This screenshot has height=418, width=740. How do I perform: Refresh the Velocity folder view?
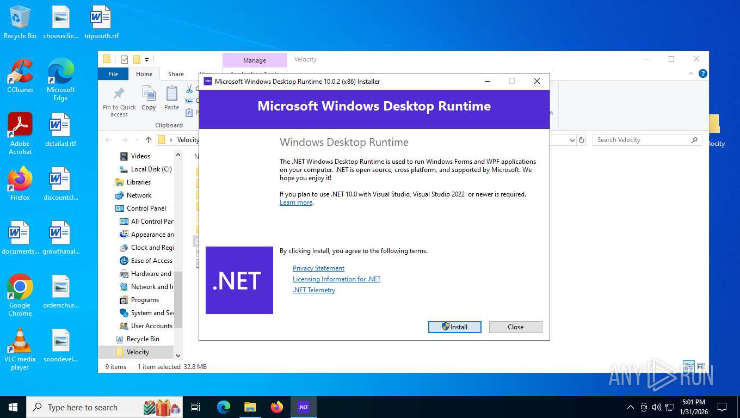582,140
